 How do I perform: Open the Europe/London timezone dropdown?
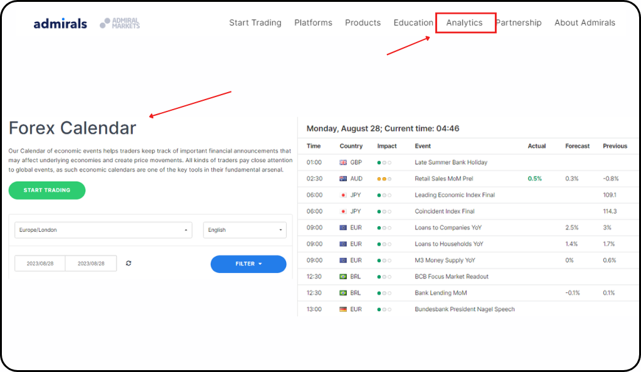pos(103,230)
